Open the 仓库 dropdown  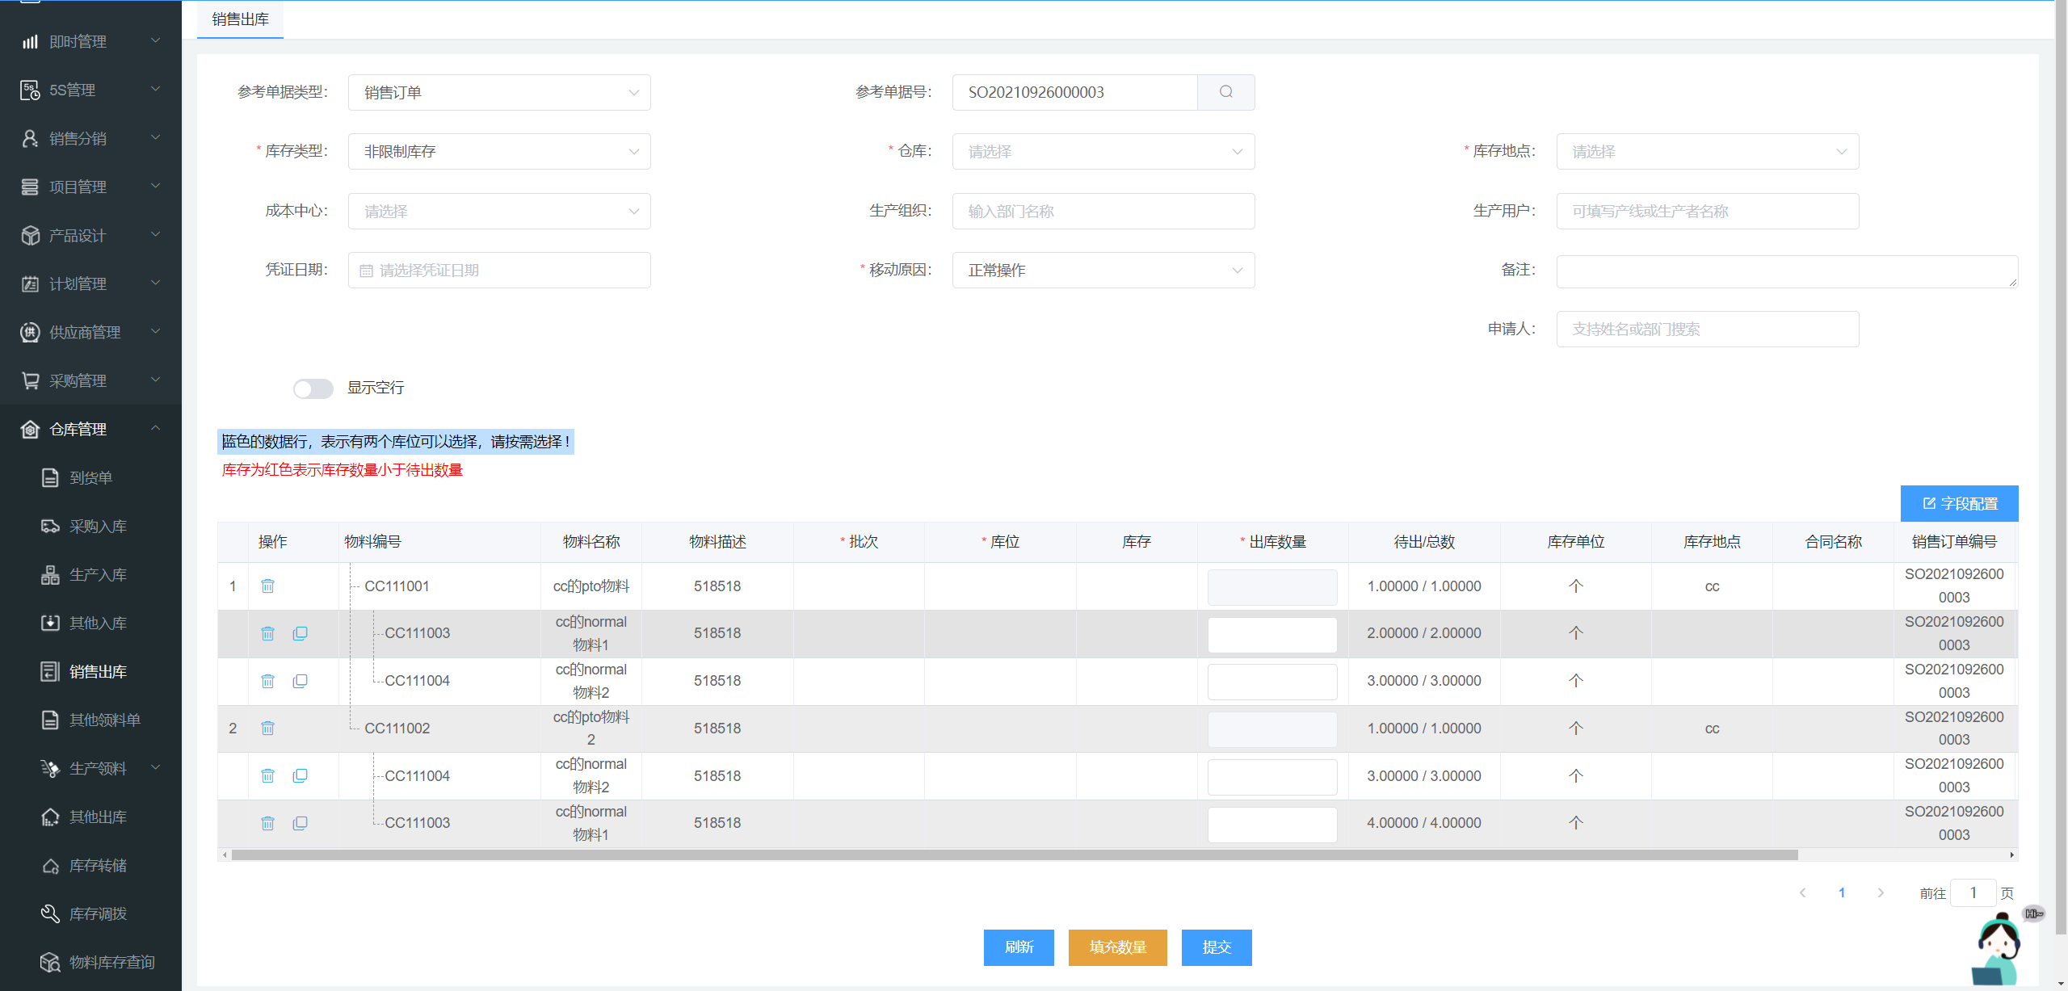click(x=1103, y=152)
